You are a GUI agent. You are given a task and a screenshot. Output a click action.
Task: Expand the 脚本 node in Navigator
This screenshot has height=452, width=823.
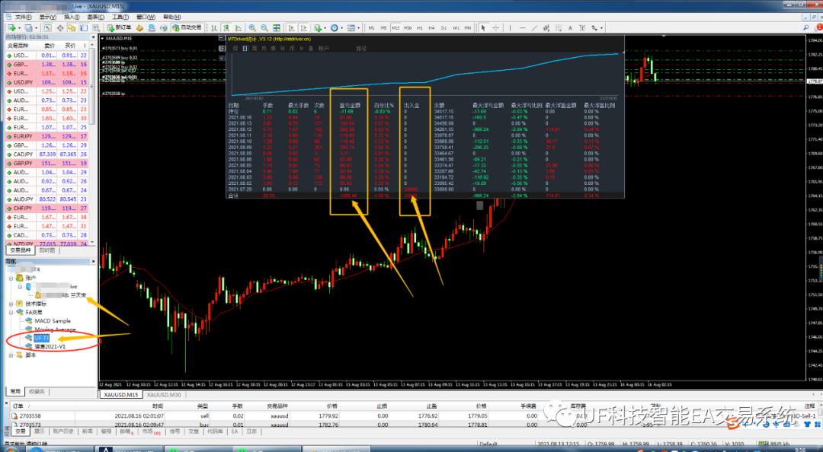point(11,355)
